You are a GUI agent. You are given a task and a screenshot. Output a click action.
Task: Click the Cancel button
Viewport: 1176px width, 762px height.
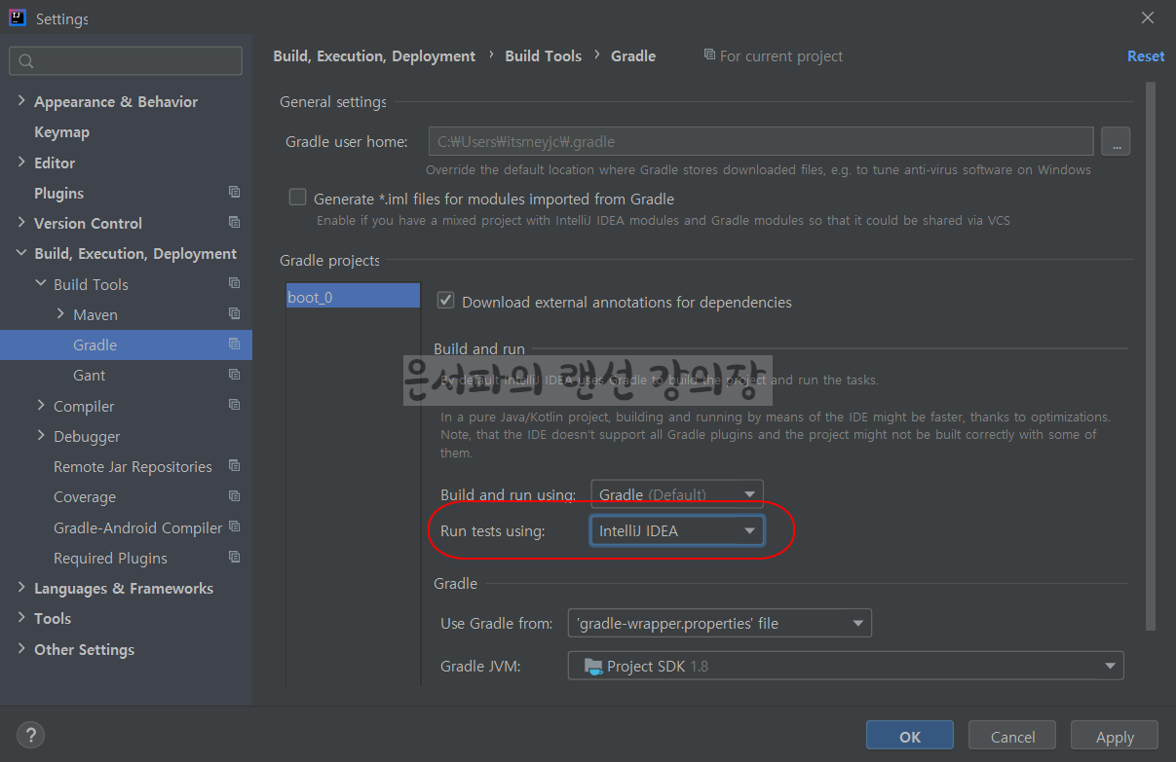(1012, 736)
